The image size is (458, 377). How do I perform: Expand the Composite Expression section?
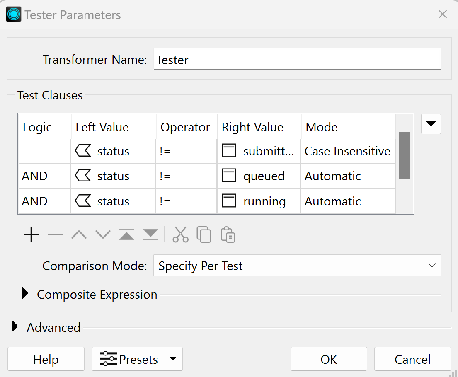pyautogui.click(x=26, y=294)
